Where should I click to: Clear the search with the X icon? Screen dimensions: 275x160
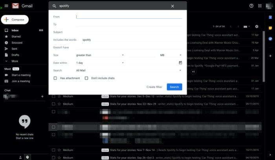tap(172, 6)
